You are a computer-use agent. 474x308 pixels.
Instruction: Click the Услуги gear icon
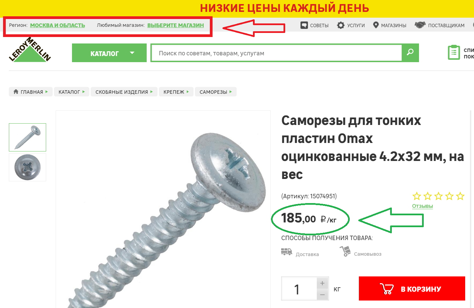click(341, 25)
